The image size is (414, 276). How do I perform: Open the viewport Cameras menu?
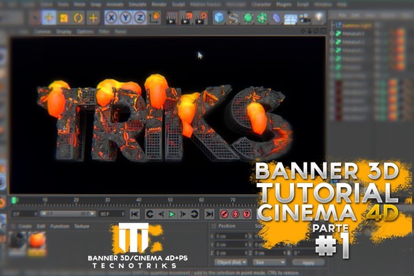point(43,31)
